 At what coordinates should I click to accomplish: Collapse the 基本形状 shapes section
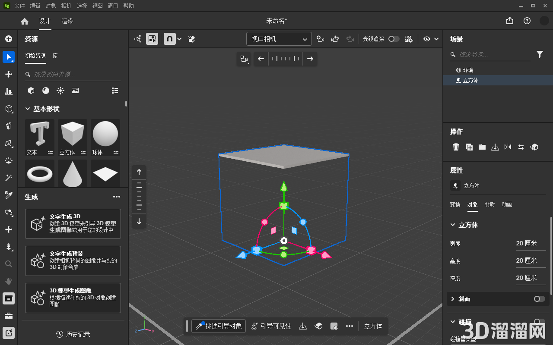point(28,109)
